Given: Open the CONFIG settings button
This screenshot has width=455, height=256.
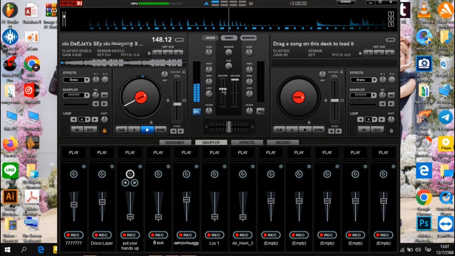Looking at the screenshot, I should (x=346, y=2).
